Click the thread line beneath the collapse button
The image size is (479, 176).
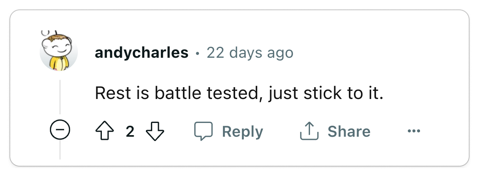(x=60, y=149)
